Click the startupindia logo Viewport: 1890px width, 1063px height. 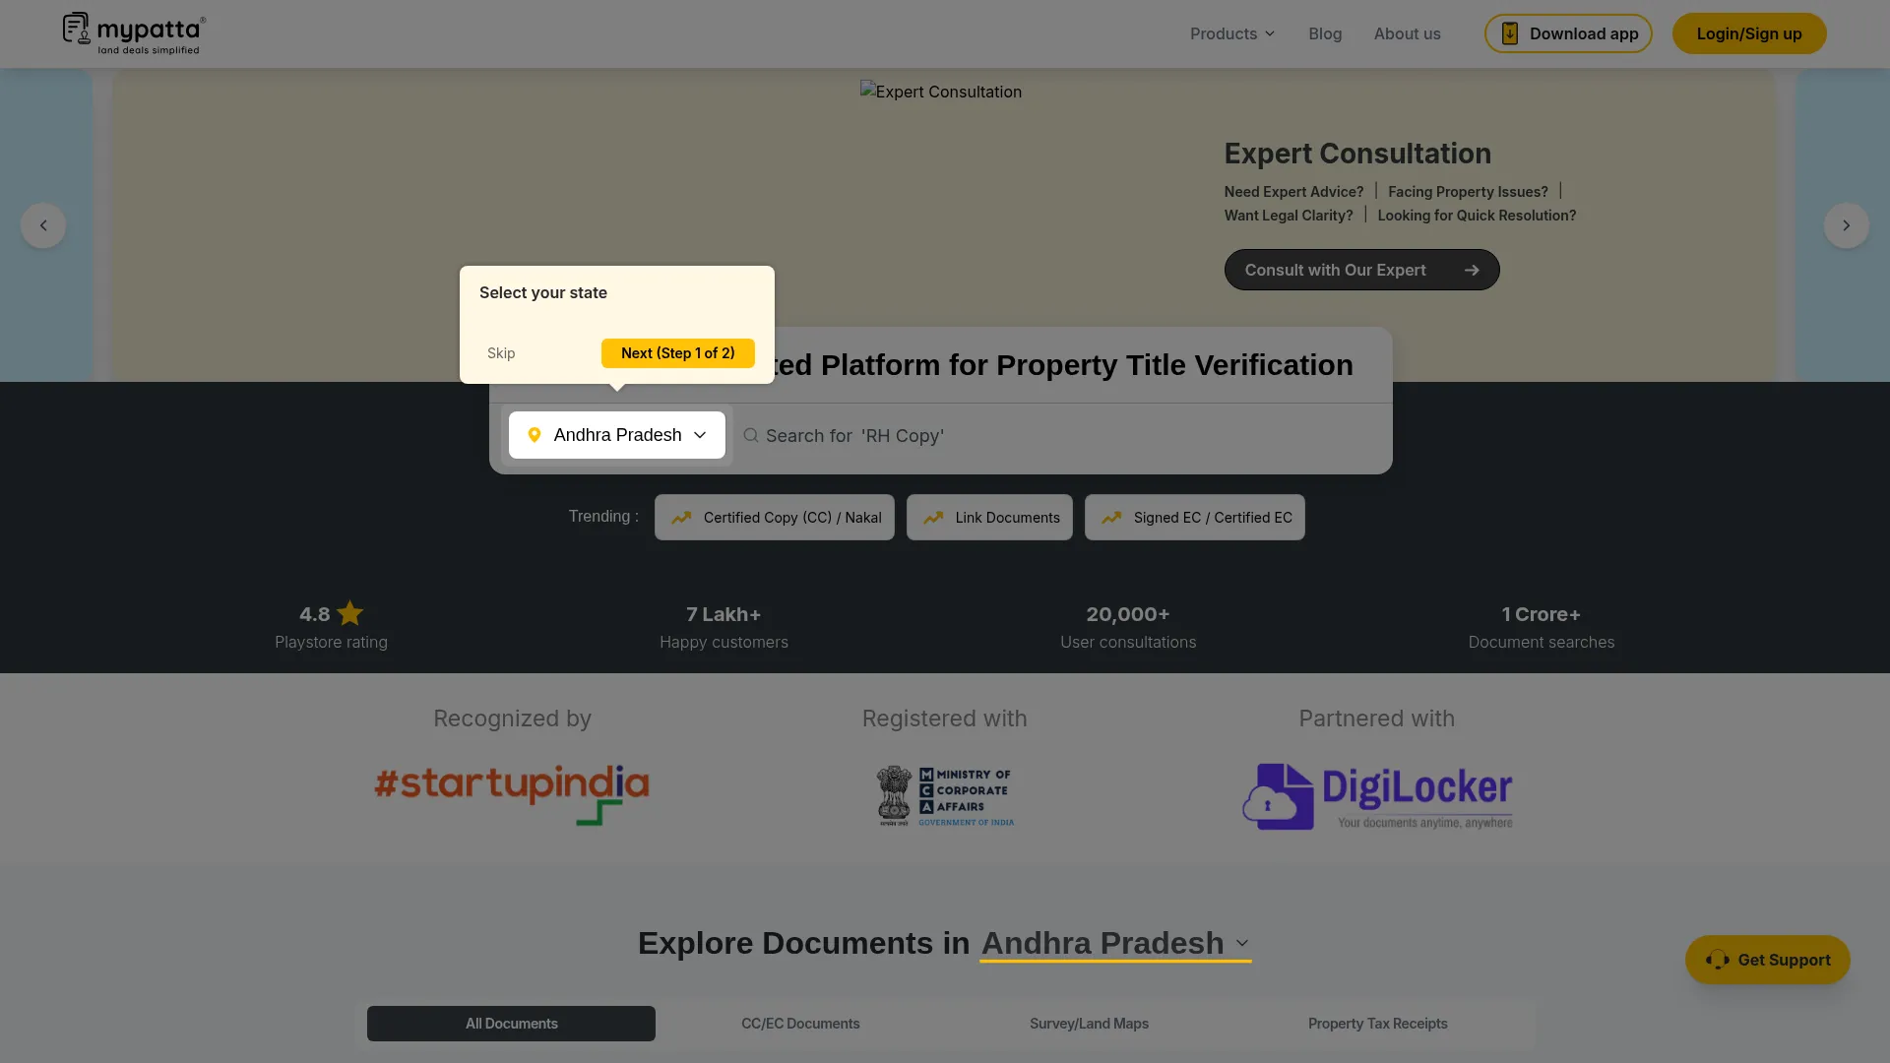(512, 794)
